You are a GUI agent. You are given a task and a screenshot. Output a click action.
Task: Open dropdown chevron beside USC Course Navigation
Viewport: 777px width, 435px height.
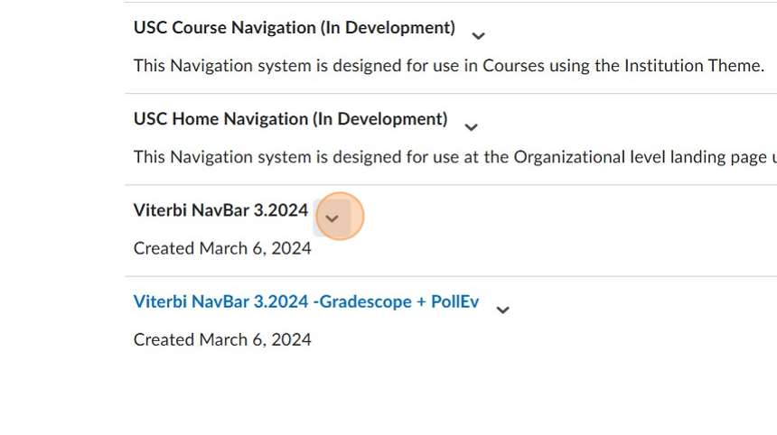pyautogui.click(x=479, y=36)
